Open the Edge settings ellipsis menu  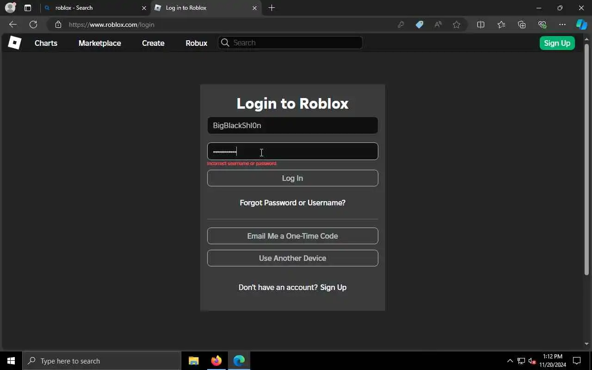(x=562, y=25)
